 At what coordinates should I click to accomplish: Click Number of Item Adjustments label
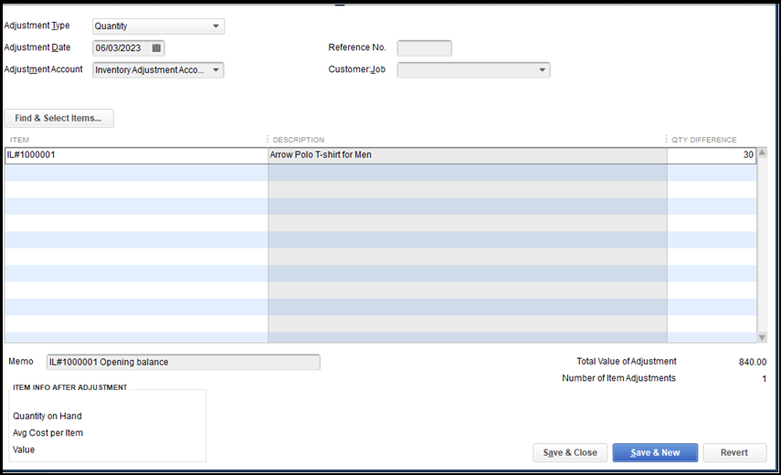[x=618, y=378]
